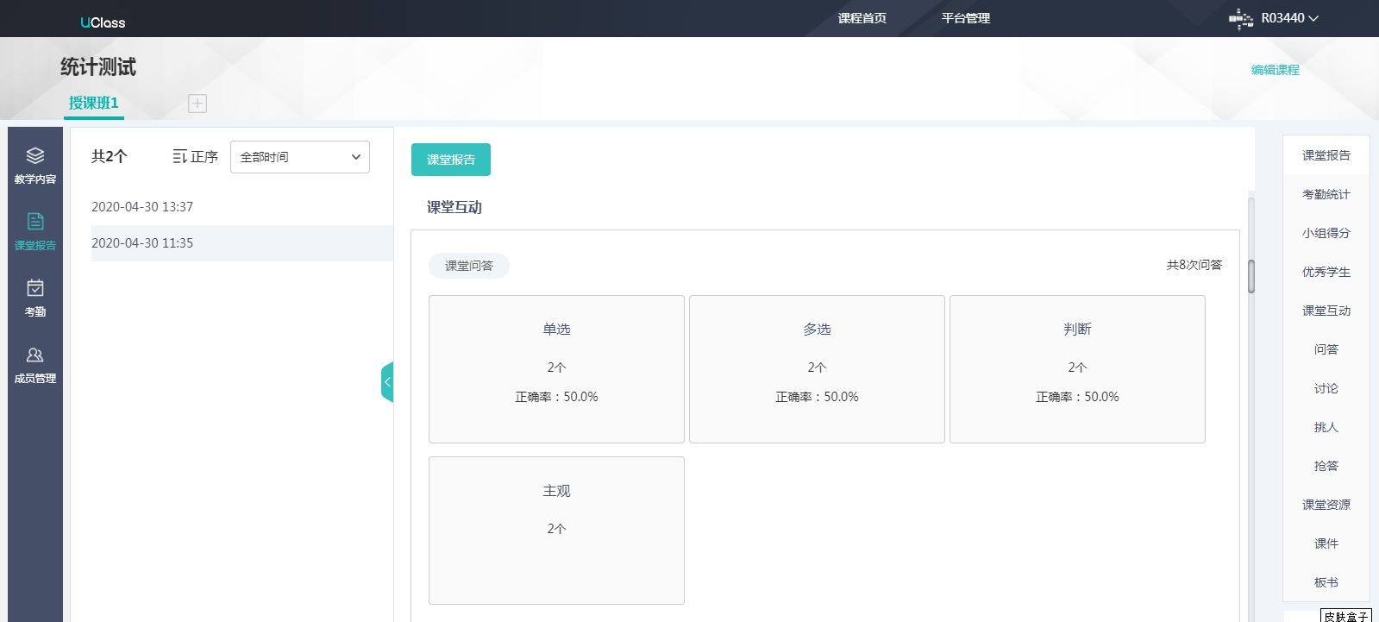This screenshot has height=622, width=1379.
Task: Expand the R03440 user menu
Action: point(1289,18)
